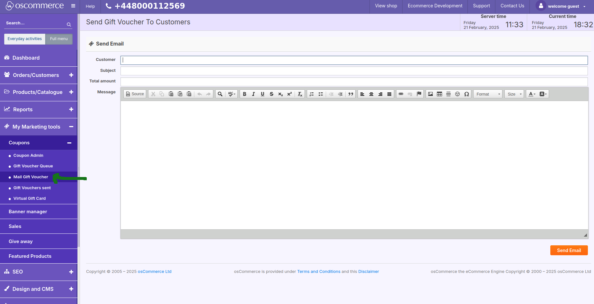594x304 pixels.
Task: Open Find with the magnifier toolbar icon
Action: [x=220, y=94]
